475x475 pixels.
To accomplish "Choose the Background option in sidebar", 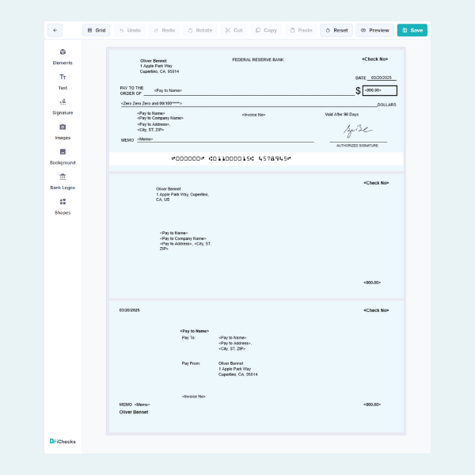I will [63, 152].
